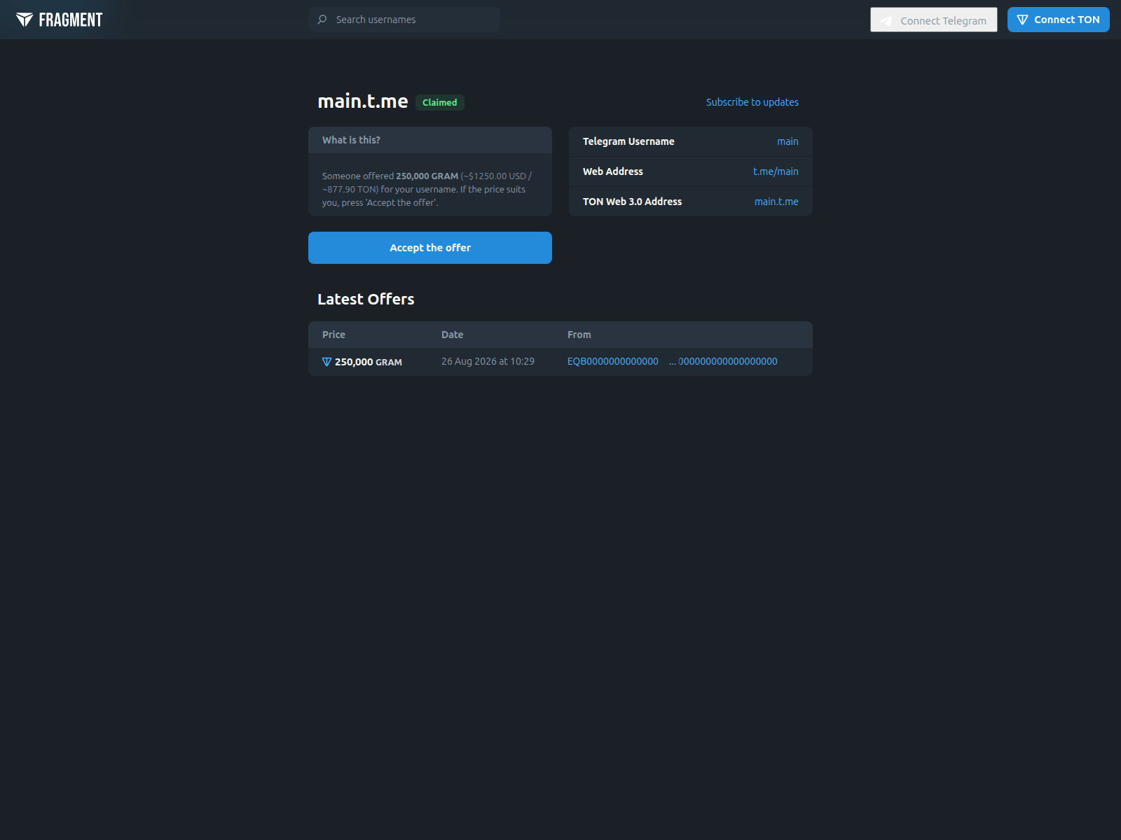The height and width of the screenshot is (840, 1121).
Task: Open the t.me/main web address link
Action: [x=776, y=171]
